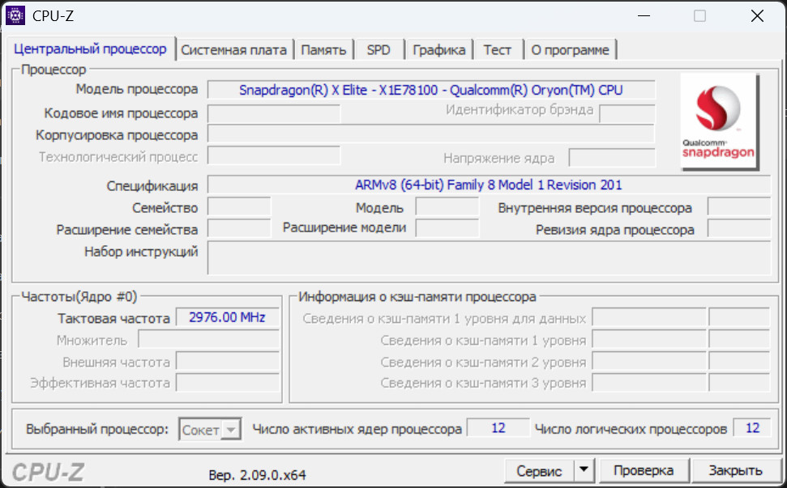Click the Число логических процессоров label

pos(631,430)
